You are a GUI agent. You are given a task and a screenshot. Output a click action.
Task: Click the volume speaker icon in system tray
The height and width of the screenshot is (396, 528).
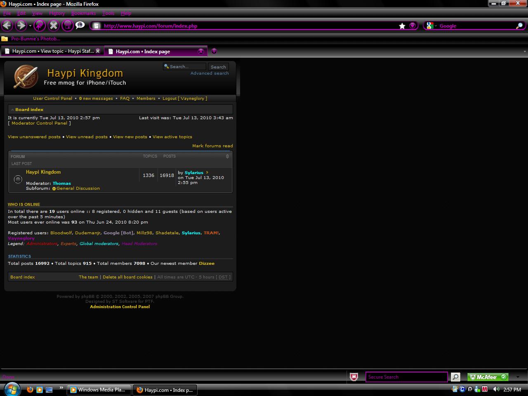coord(496,389)
